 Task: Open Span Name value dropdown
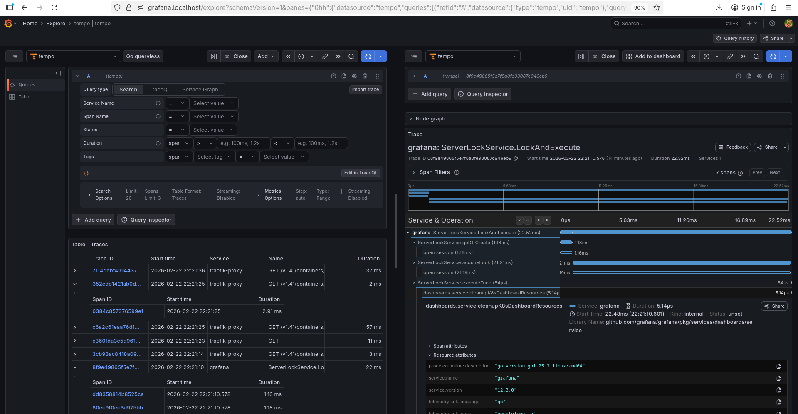pos(214,117)
